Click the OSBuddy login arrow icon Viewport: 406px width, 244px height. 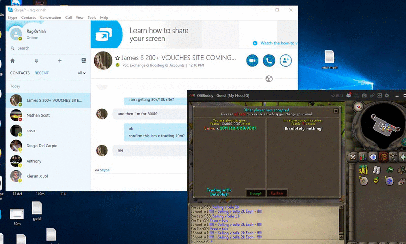point(379,96)
